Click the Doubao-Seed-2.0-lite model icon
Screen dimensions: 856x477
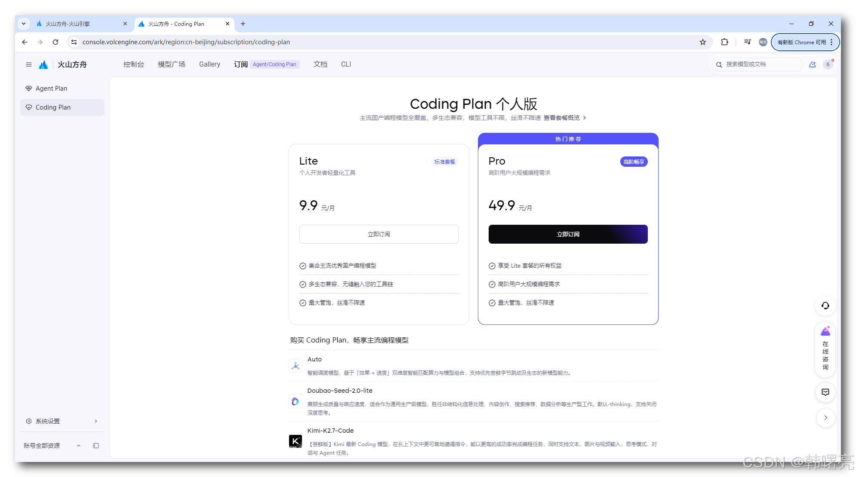point(296,401)
